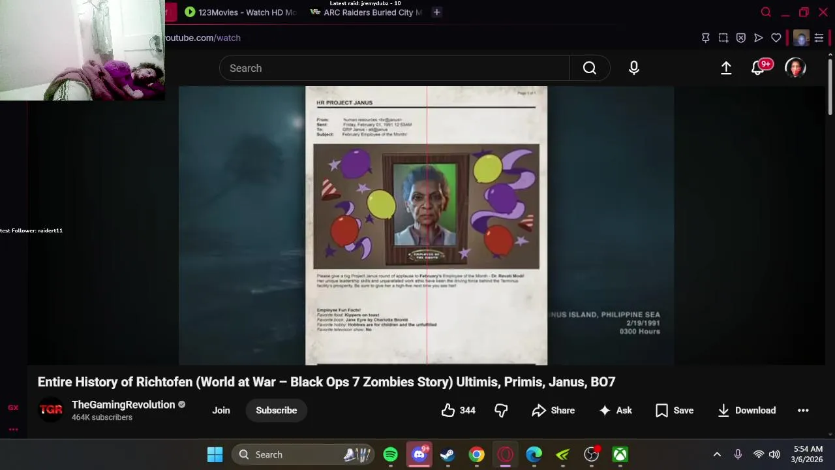
Task: Click the ad blocker shield icon
Action: (x=741, y=38)
